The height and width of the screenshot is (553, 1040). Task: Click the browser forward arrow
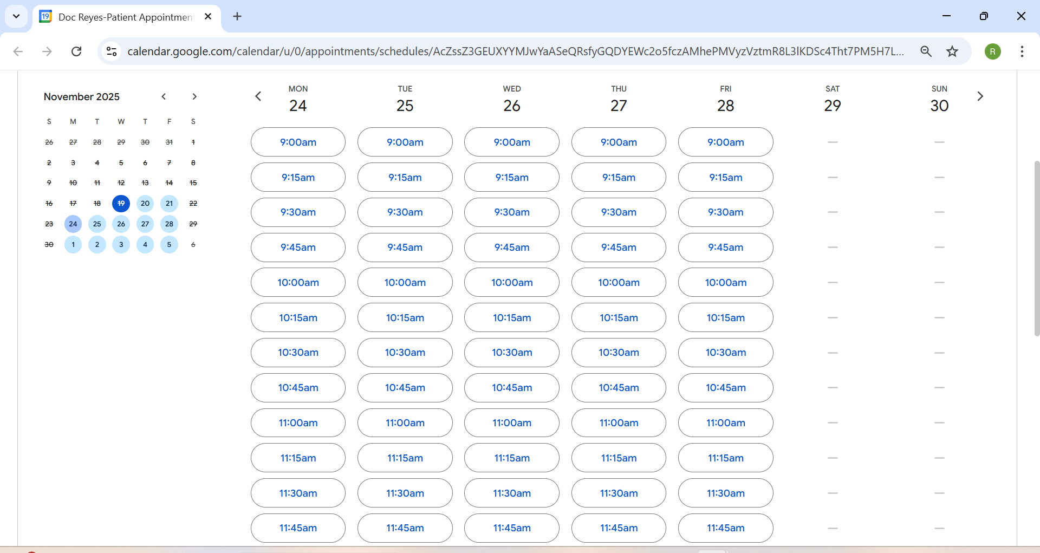click(x=48, y=51)
